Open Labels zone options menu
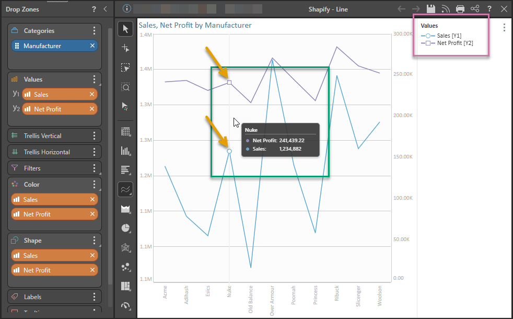513x319 pixels. coord(94,297)
